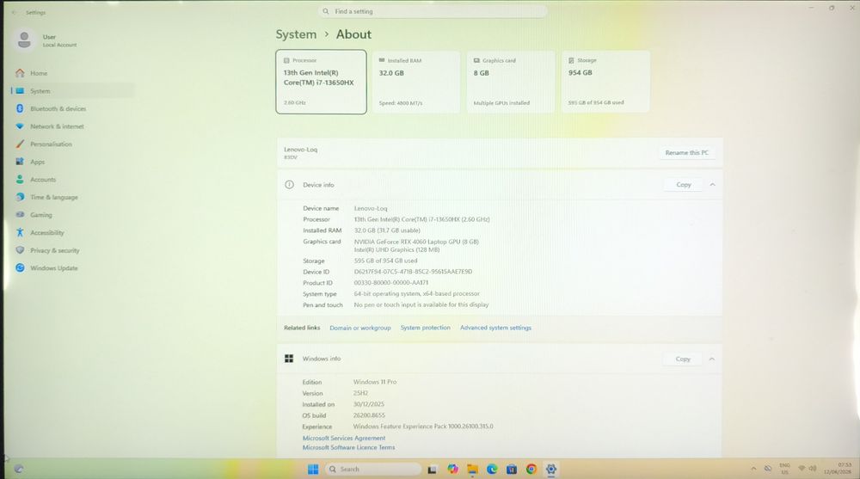Viewport: 860px width, 479px height.
Task: Open Advanced system settings link
Action: tap(495, 328)
